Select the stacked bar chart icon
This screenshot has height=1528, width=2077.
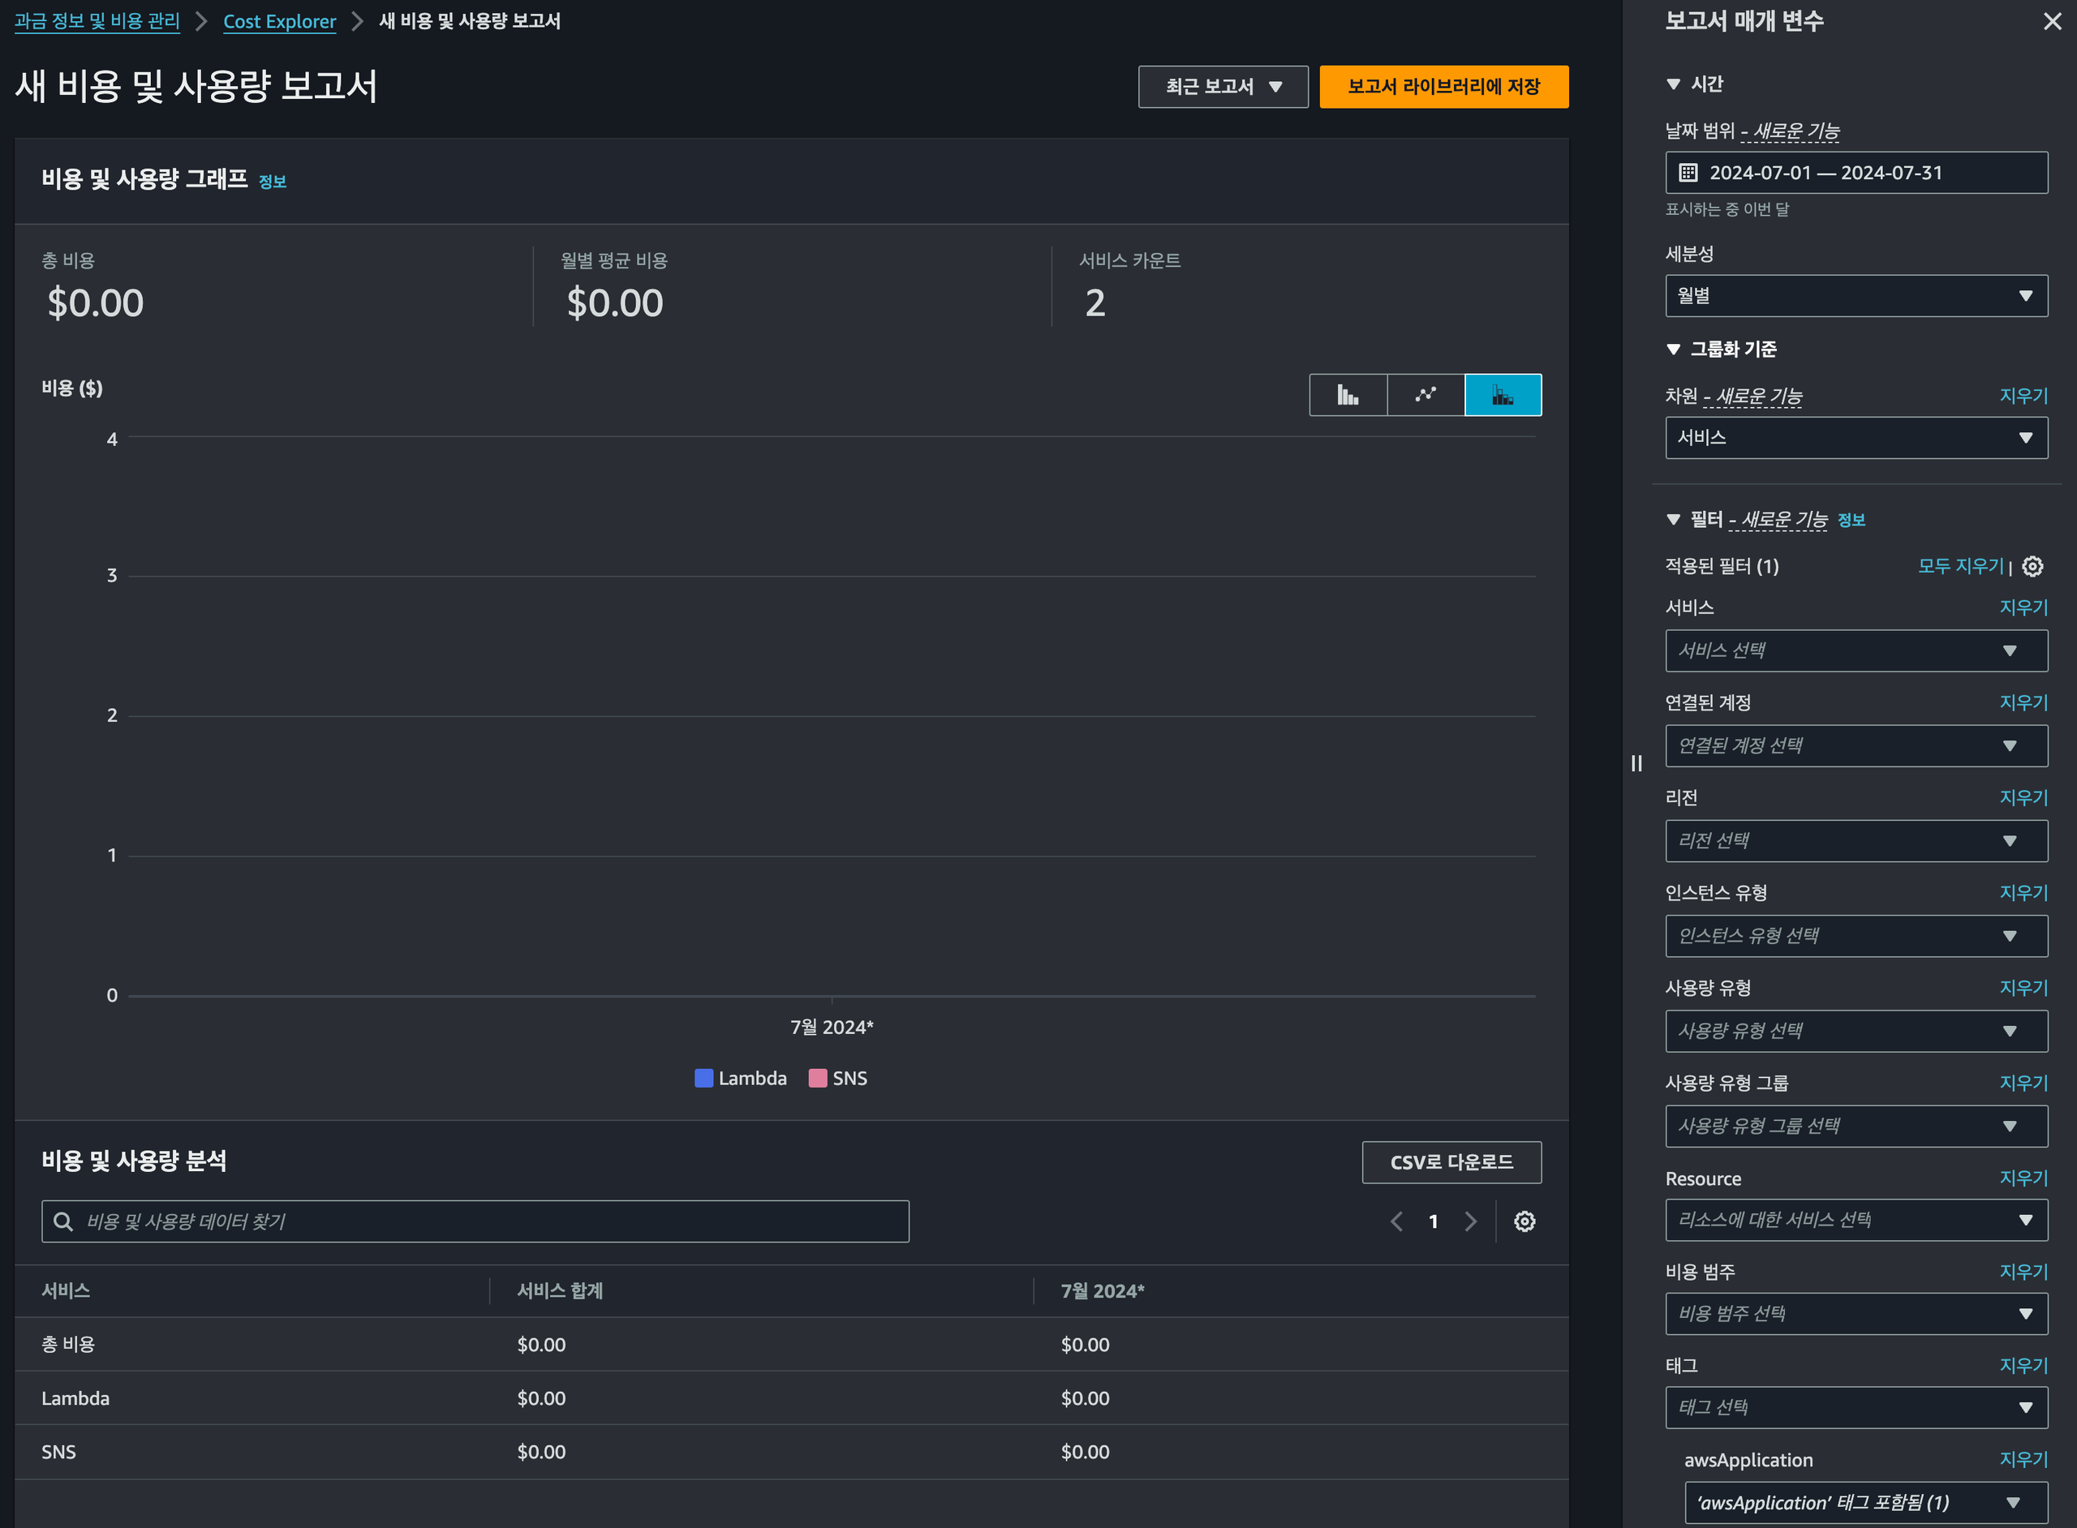[1503, 395]
